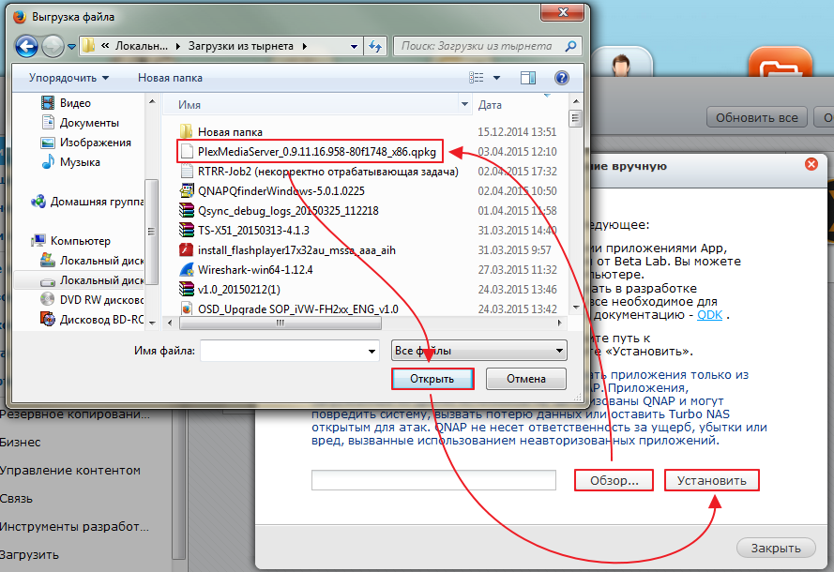Open "Домашняя группа" in navigation pane
834x572 pixels.
coord(87,202)
